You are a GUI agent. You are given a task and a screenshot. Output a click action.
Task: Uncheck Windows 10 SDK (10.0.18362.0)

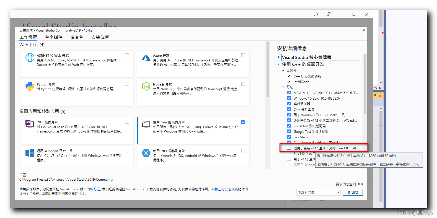click(x=289, y=98)
